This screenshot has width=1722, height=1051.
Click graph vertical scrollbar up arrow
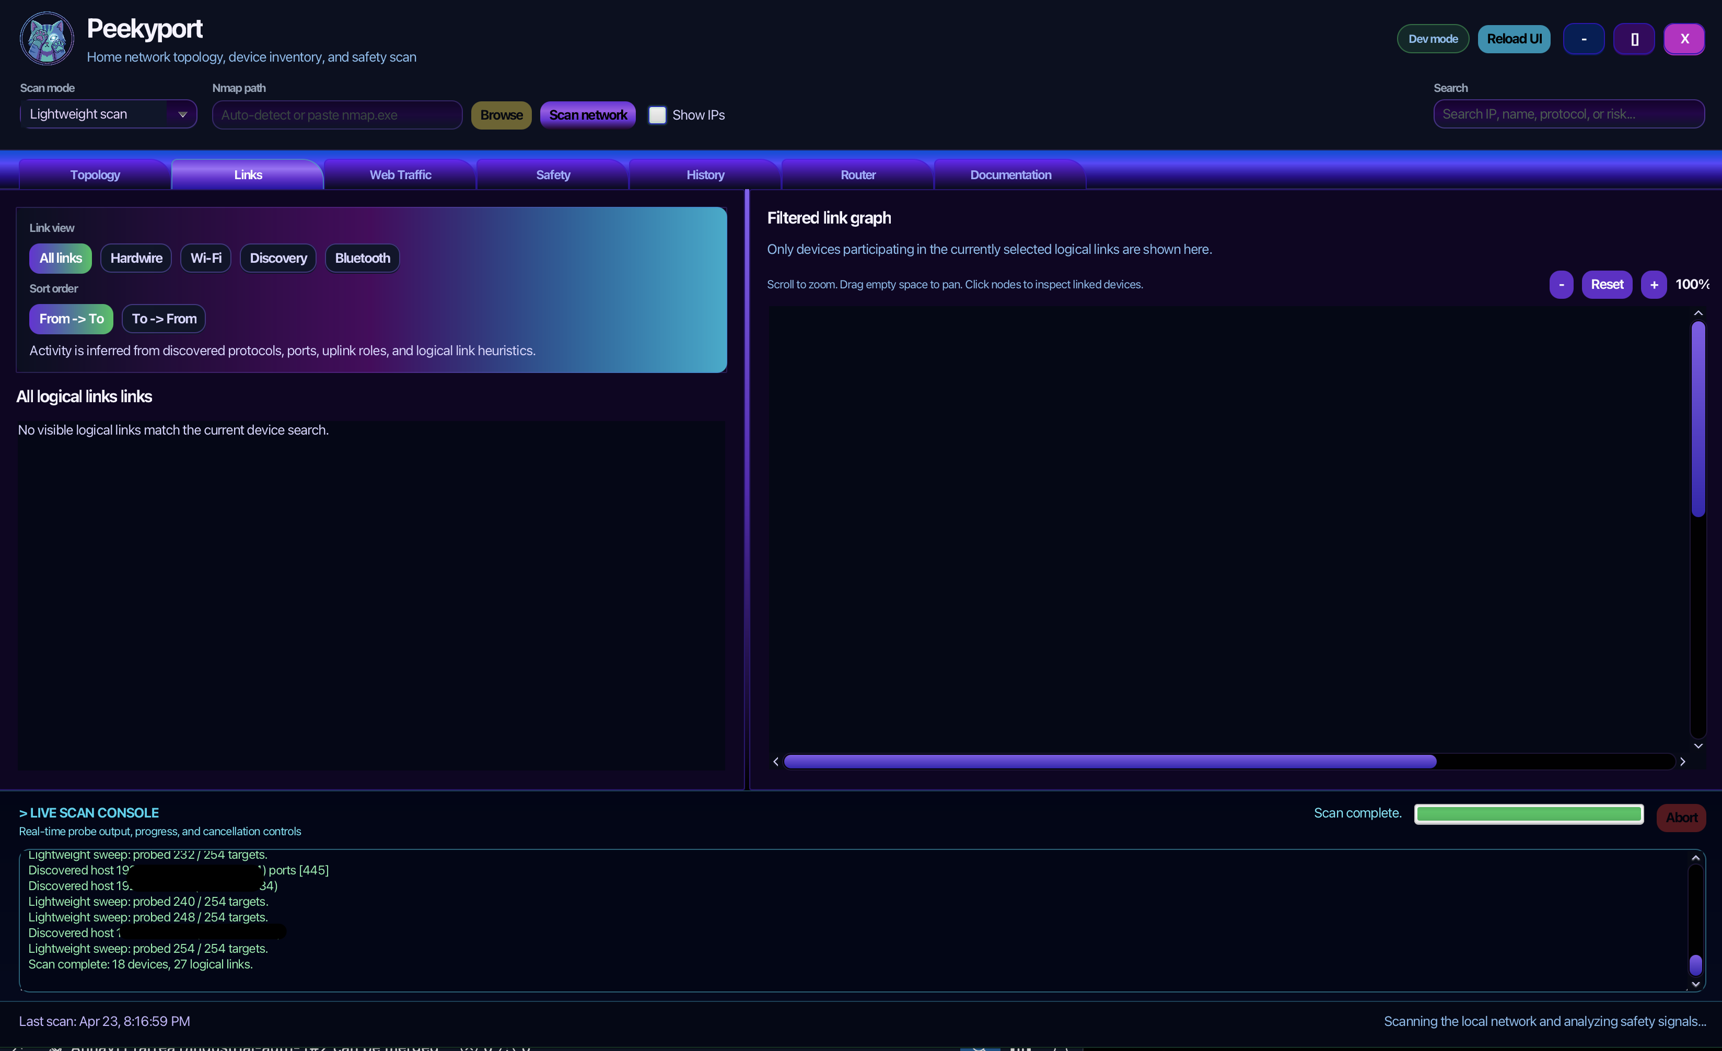click(1698, 313)
